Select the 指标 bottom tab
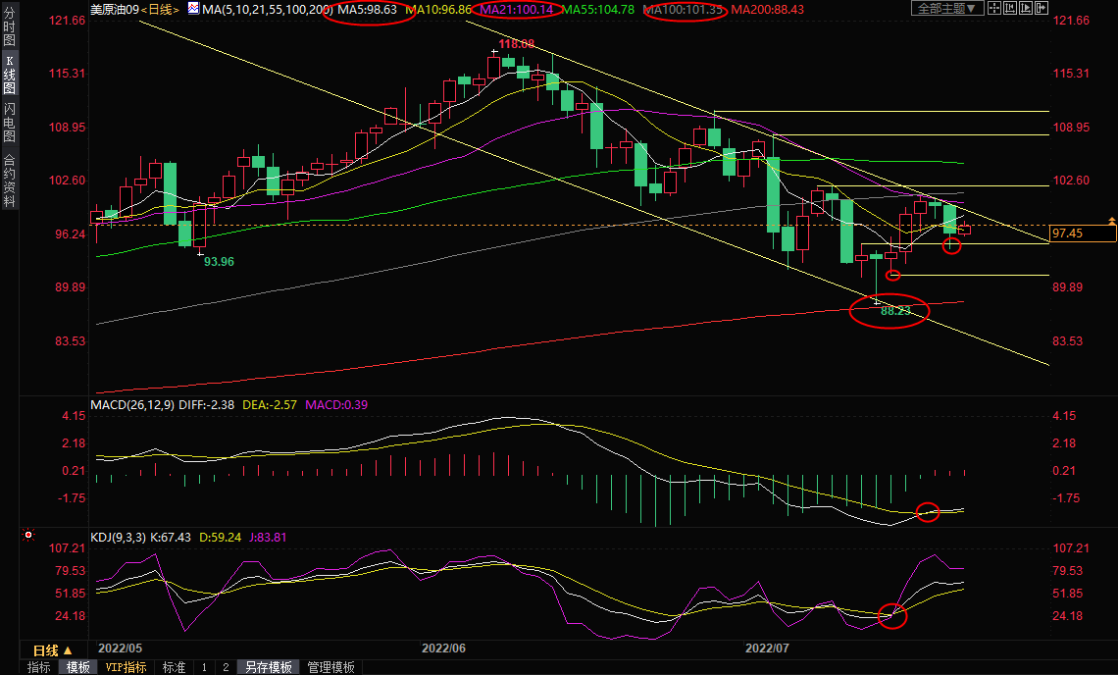This screenshot has width=1118, height=675. point(39,667)
